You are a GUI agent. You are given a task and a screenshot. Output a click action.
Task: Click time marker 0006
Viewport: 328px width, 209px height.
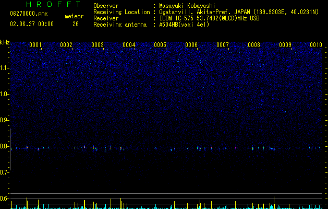pos(191,45)
